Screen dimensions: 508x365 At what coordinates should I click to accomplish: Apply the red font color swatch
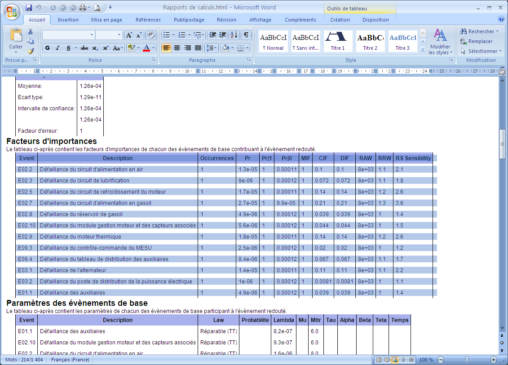tap(146, 48)
